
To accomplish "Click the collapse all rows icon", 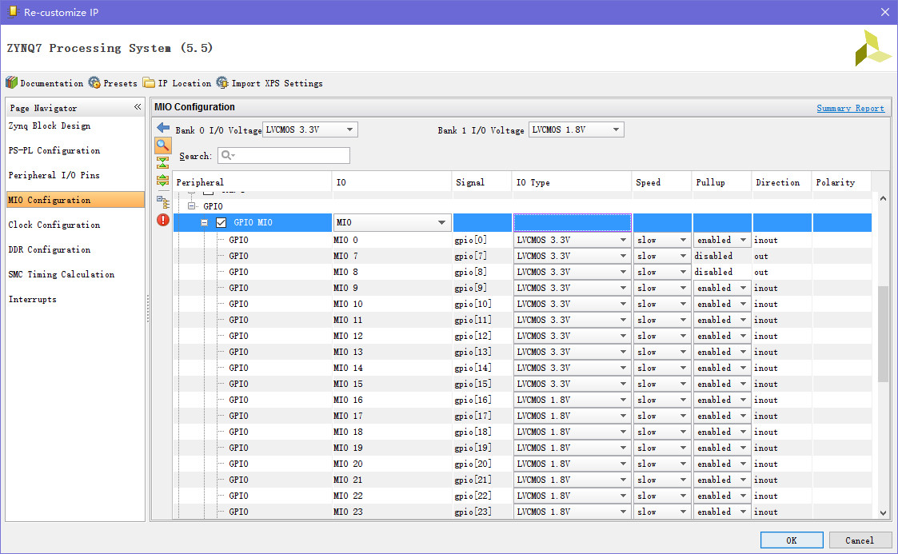I will [x=162, y=163].
